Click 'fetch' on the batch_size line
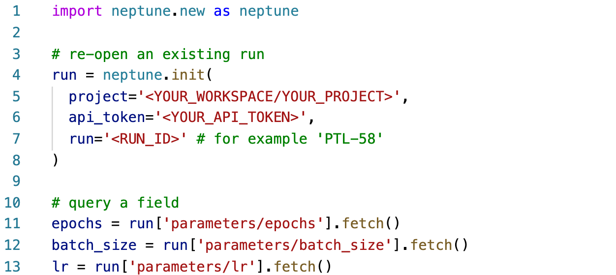The width and height of the screenshot is (616, 275). (x=431, y=244)
